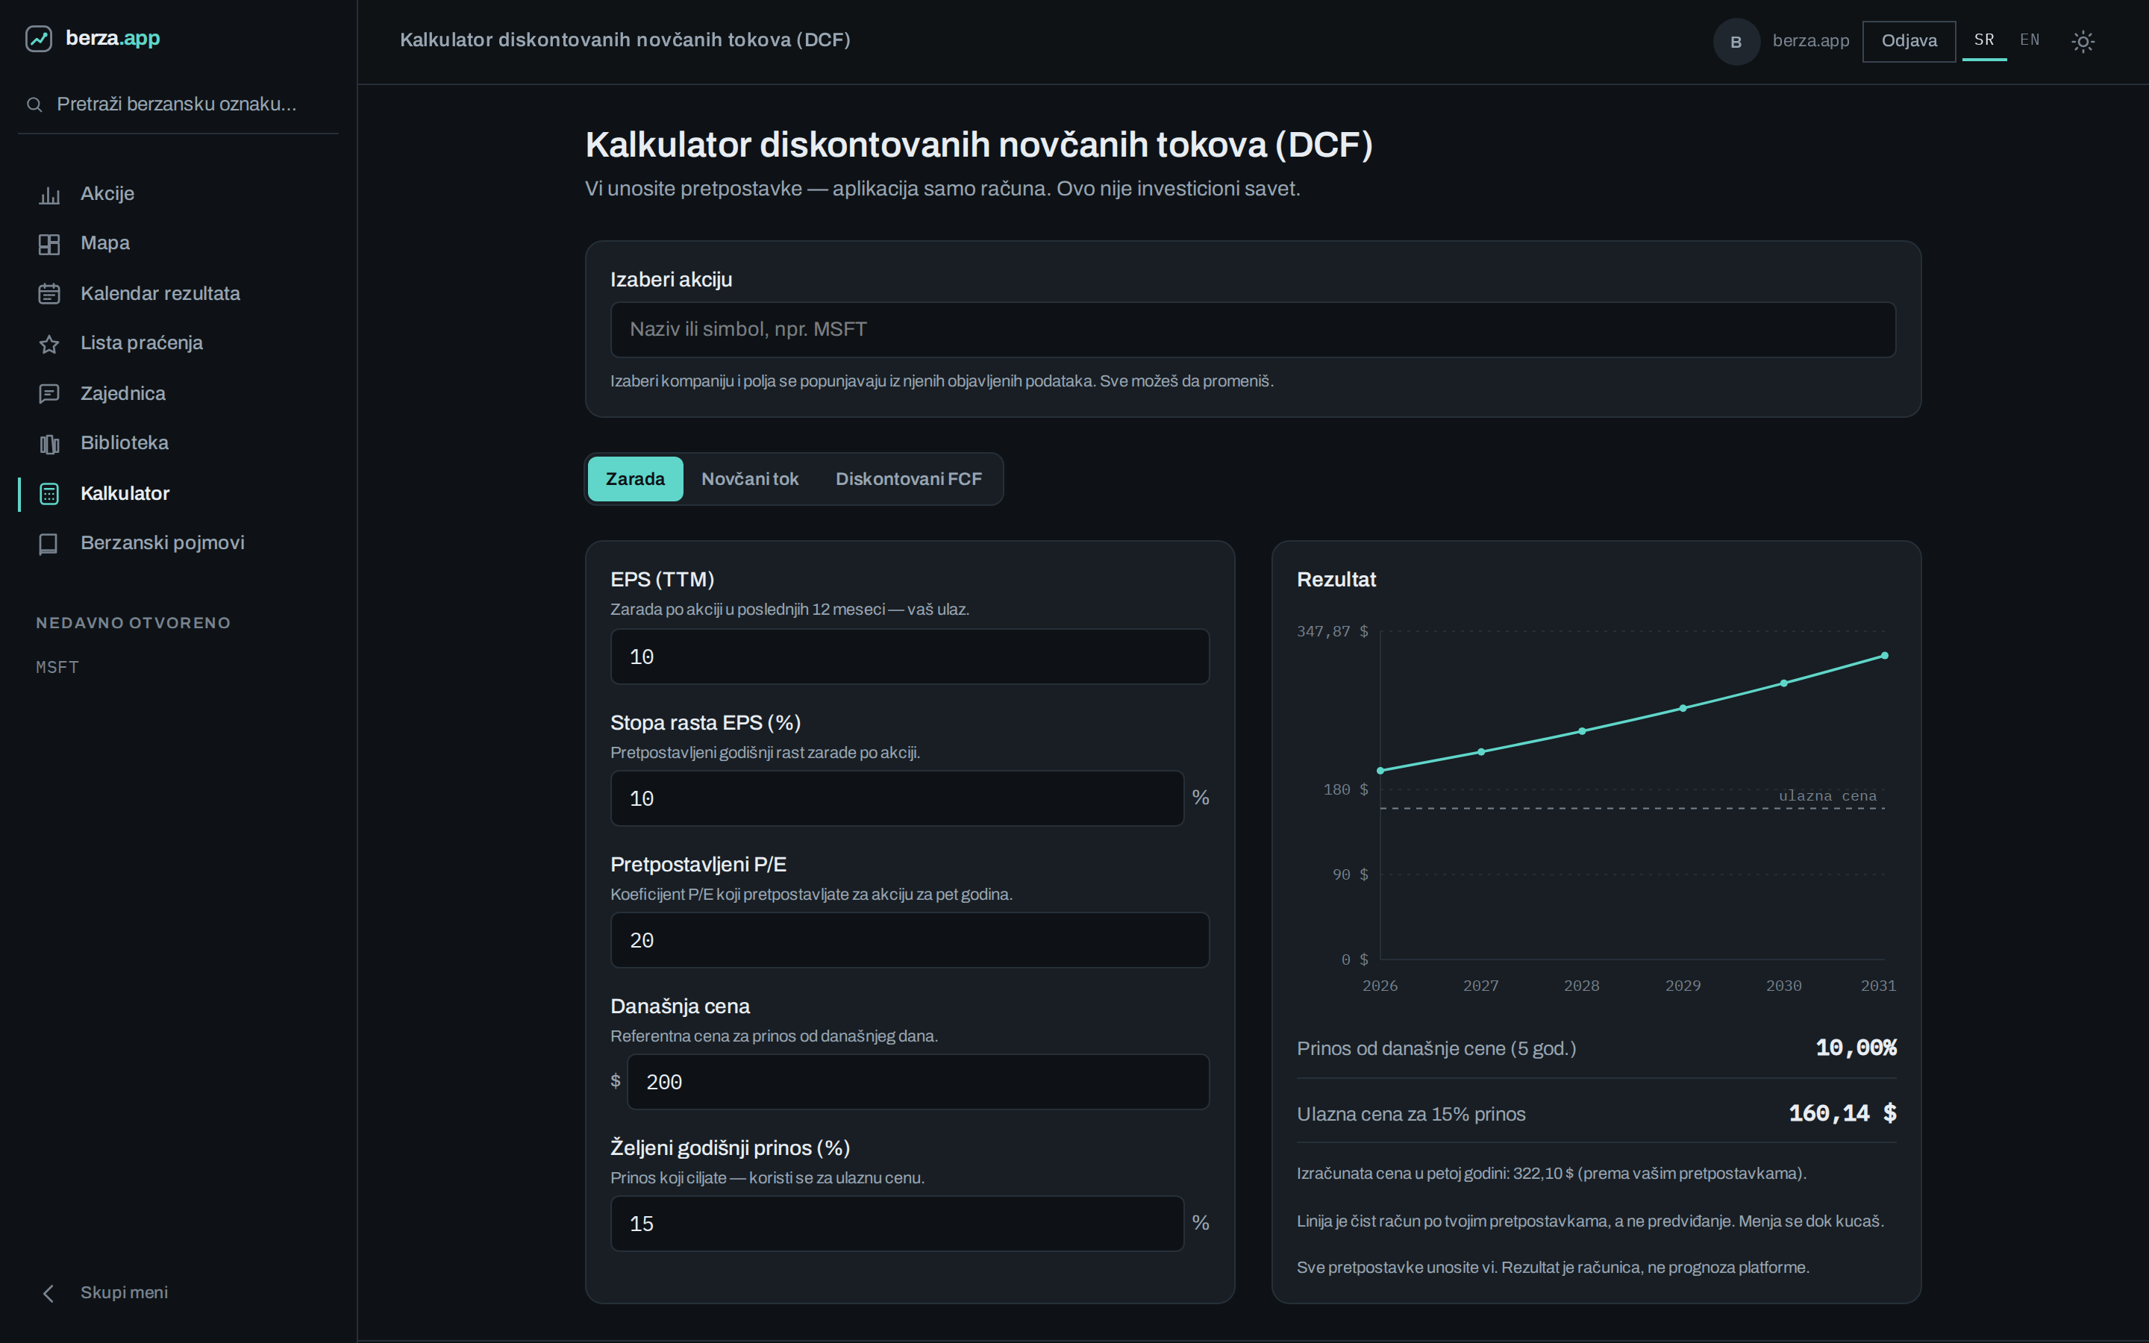Open the Biblioteka page
Screen dimensions: 2149x1343
pos(178,442)
